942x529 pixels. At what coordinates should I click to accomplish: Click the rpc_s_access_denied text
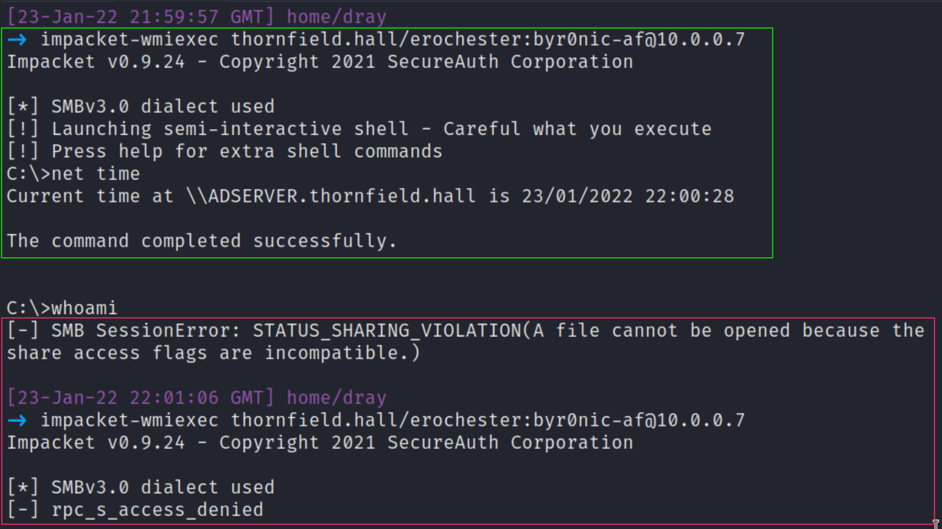click(157, 510)
